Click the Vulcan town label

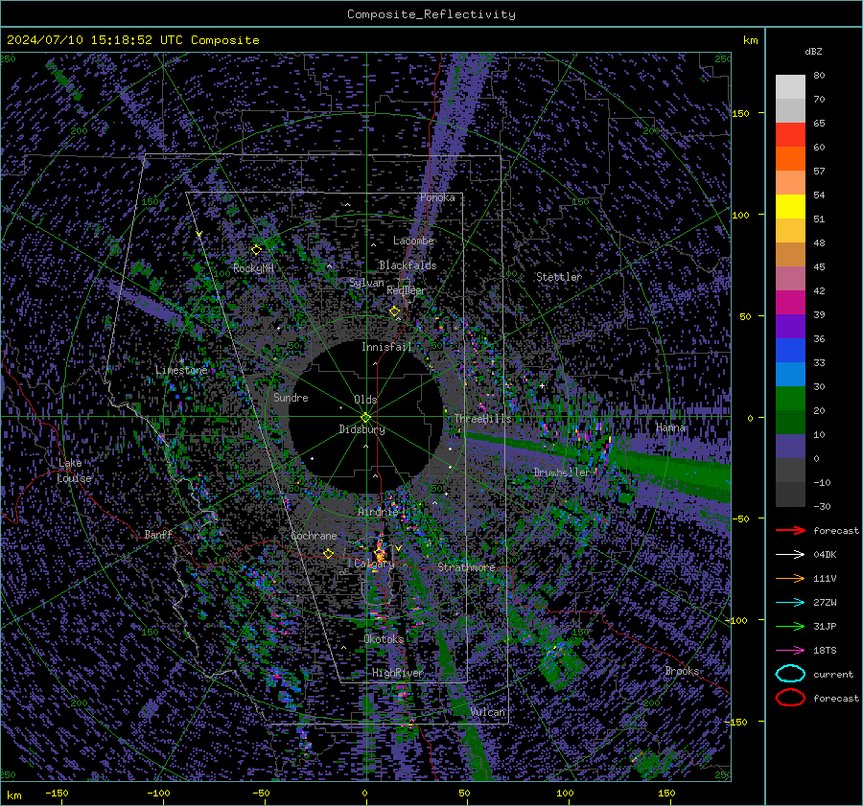tap(487, 712)
